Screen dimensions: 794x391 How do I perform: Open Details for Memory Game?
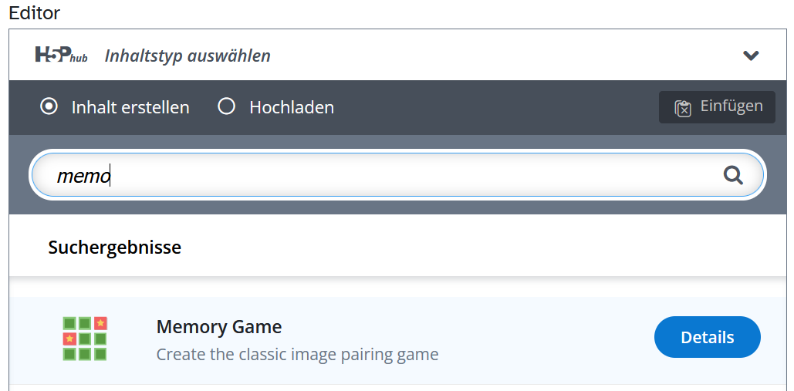coord(707,337)
